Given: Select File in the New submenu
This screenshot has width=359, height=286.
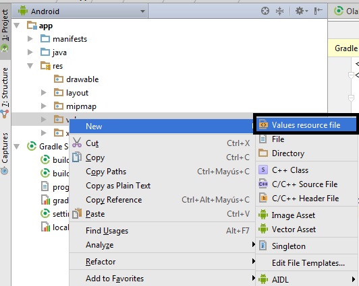Looking at the screenshot, I should coord(306,139).
